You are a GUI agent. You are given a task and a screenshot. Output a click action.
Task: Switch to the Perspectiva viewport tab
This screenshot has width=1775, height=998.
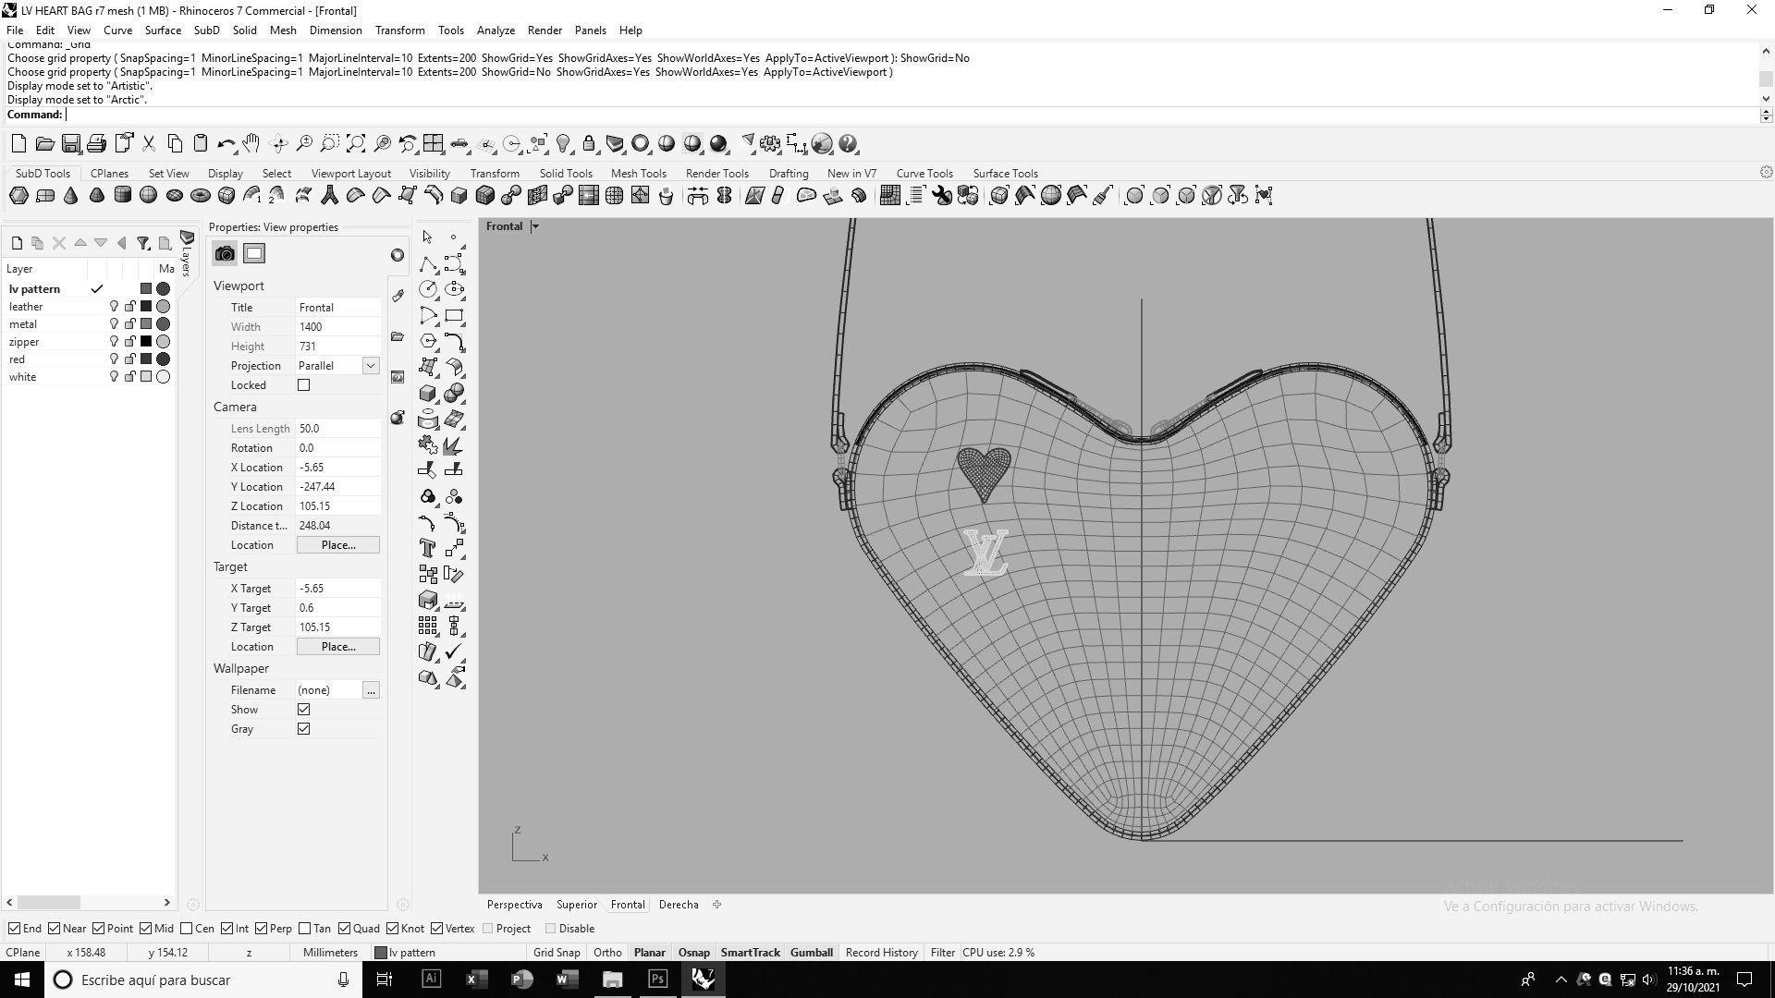[x=514, y=905]
